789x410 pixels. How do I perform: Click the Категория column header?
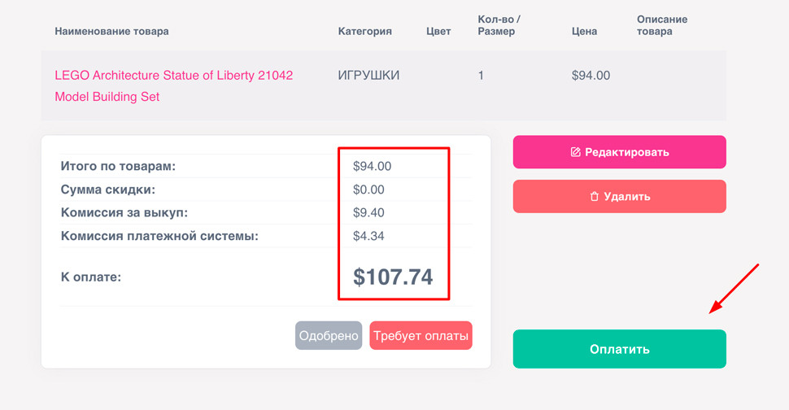365,31
